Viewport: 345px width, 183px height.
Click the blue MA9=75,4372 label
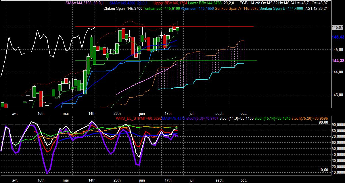tap(174, 118)
